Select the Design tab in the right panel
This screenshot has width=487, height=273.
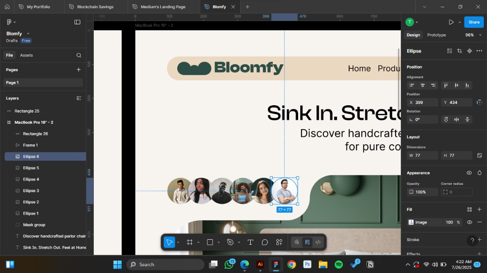tap(413, 35)
